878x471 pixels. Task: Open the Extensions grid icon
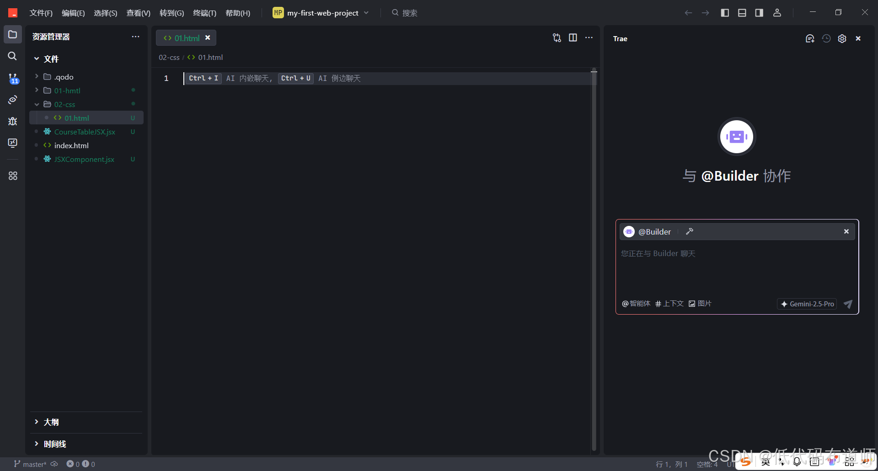tap(13, 176)
